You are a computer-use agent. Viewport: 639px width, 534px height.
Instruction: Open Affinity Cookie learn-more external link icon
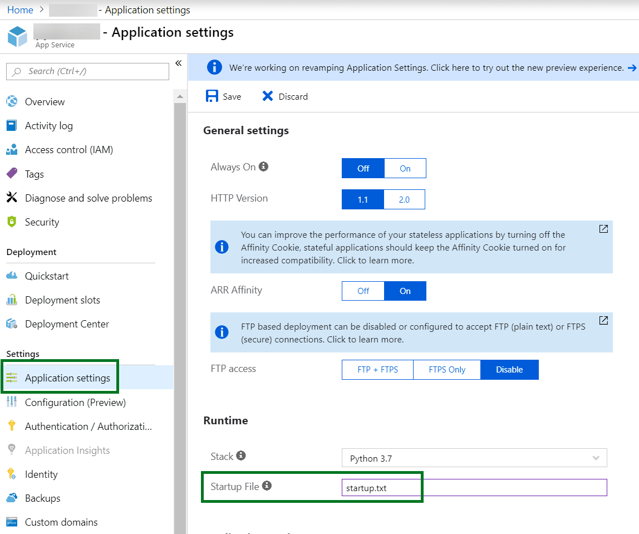[x=603, y=229]
